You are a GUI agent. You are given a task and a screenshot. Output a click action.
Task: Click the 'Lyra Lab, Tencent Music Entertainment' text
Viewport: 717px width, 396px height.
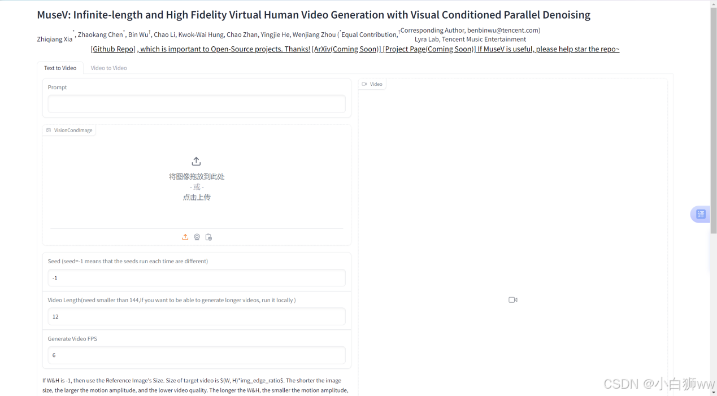470,40
